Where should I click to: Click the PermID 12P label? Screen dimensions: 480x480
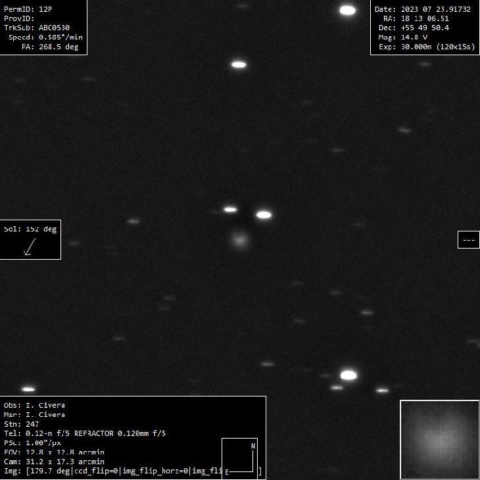tap(28, 10)
